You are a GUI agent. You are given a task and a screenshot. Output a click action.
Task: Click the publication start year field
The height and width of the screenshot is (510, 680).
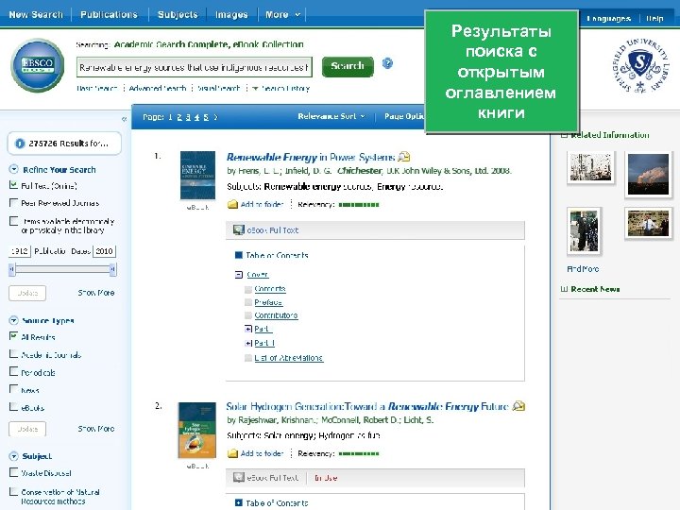click(20, 251)
